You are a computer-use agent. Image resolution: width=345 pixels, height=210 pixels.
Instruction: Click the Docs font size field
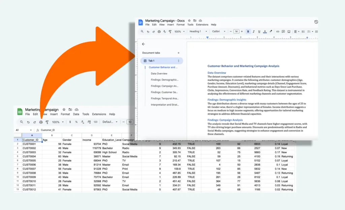[x=236, y=31]
